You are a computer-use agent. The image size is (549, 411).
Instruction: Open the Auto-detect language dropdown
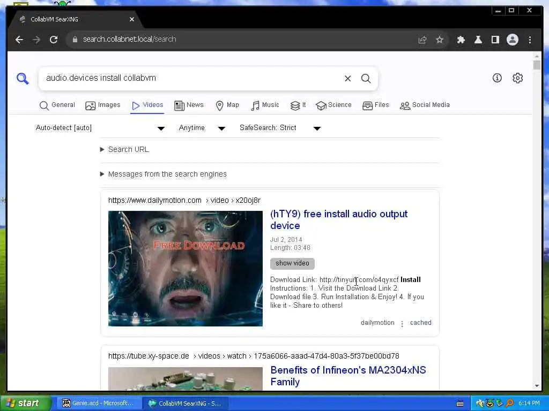click(100, 128)
